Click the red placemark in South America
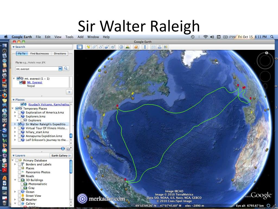Viewport: 278px width, 209px height. click(x=125, y=180)
